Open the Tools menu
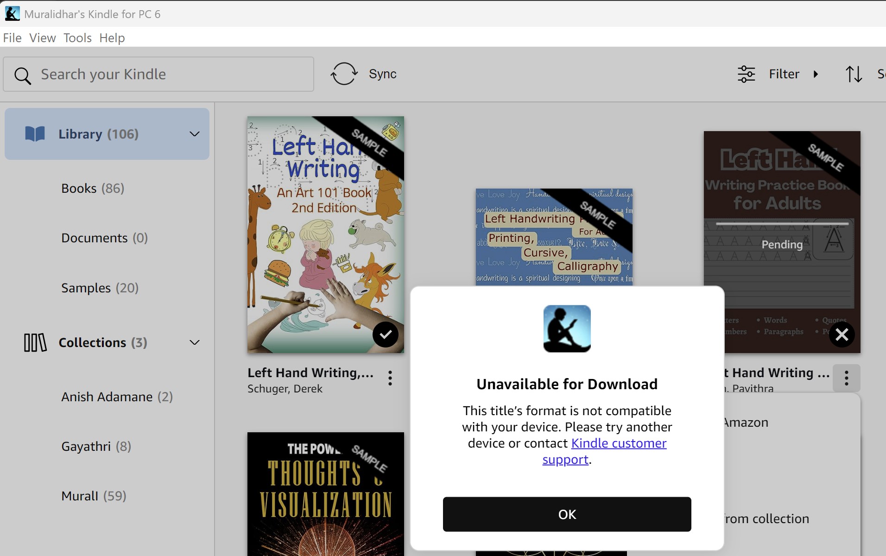The width and height of the screenshot is (886, 556). [77, 38]
